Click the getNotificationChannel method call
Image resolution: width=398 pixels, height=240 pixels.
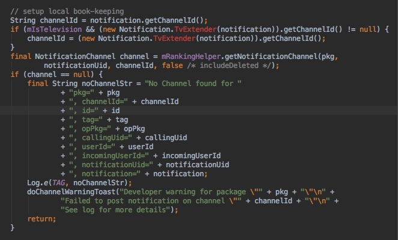tap(271, 57)
